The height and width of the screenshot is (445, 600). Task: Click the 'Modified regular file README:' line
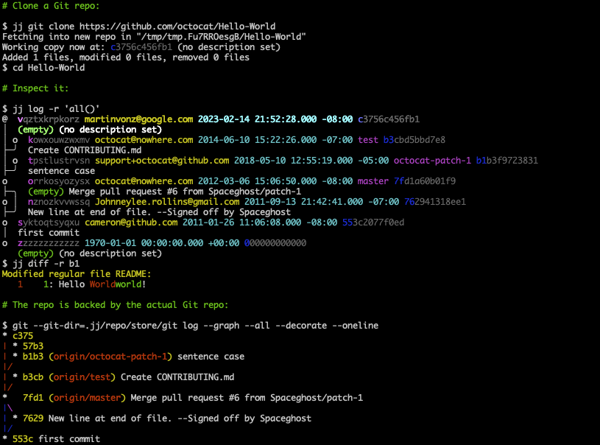pyautogui.click(x=77, y=275)
